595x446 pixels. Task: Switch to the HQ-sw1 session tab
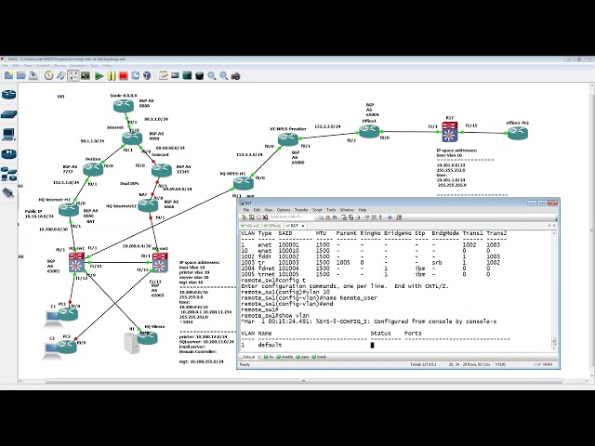(x=250, y=226)
